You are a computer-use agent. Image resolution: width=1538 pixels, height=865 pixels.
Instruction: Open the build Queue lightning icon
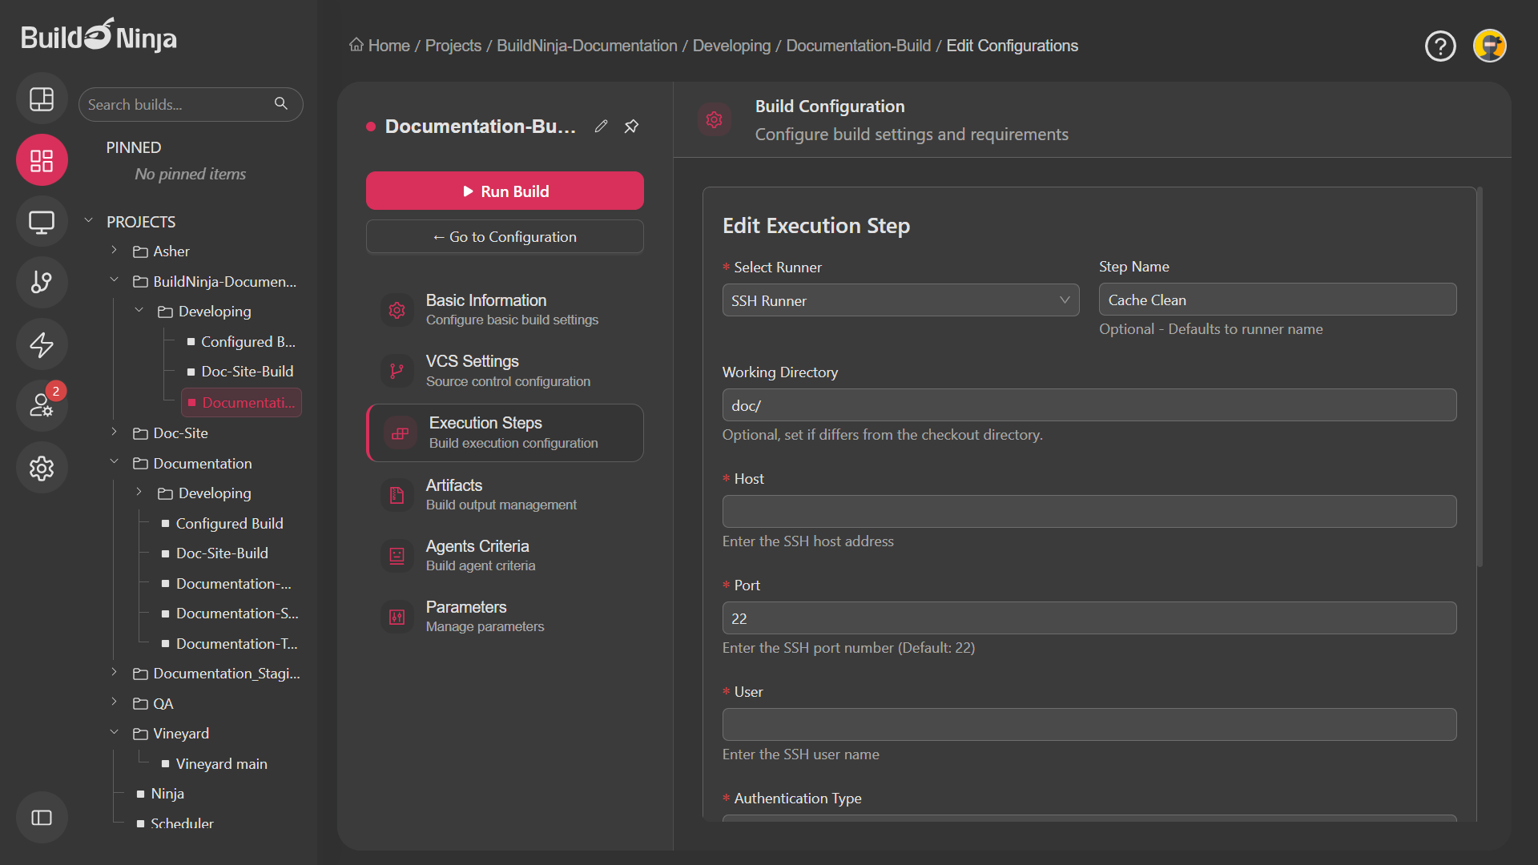[x=41, y=344]
